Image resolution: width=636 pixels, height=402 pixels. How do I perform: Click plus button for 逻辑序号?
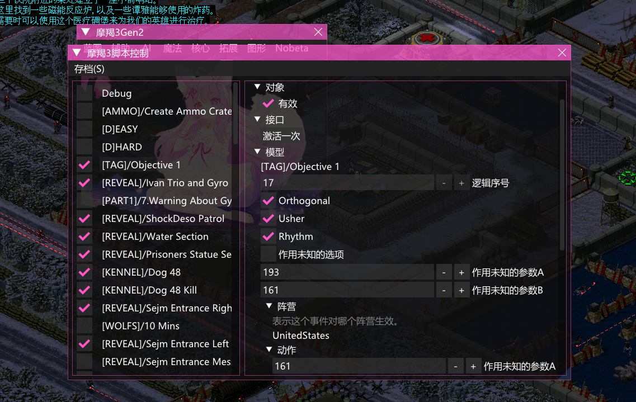coord(461,183)
